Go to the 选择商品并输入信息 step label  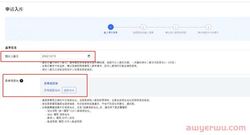pos(143,33)
